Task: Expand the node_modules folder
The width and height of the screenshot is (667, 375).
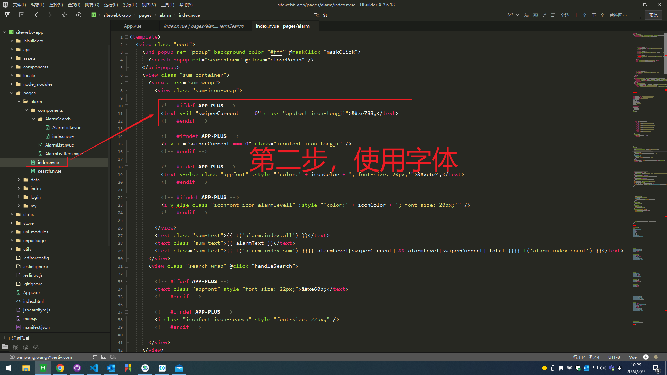Action: coord(11,84)
